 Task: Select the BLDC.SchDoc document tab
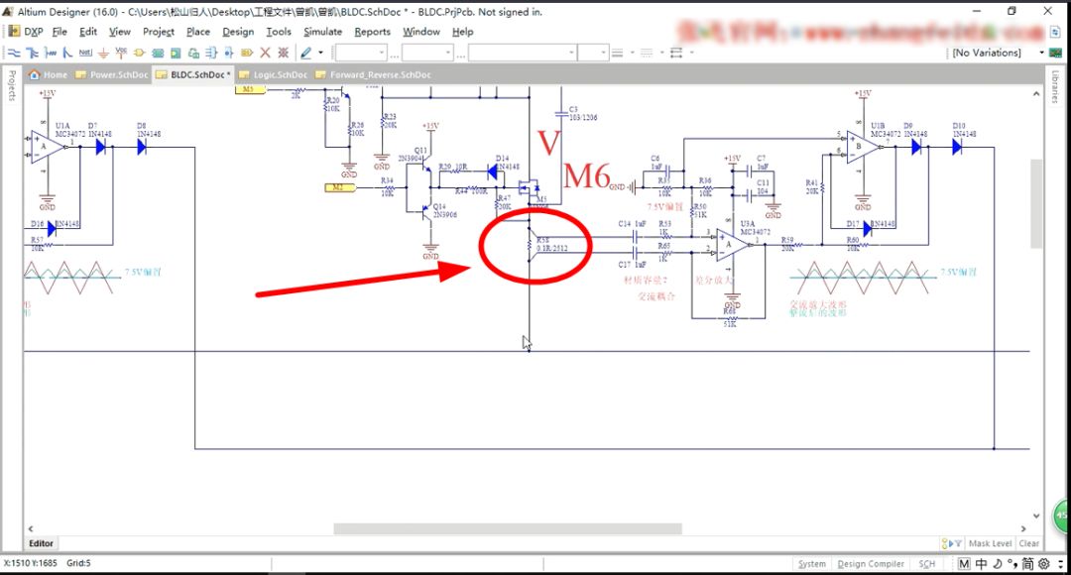point(193,75)
